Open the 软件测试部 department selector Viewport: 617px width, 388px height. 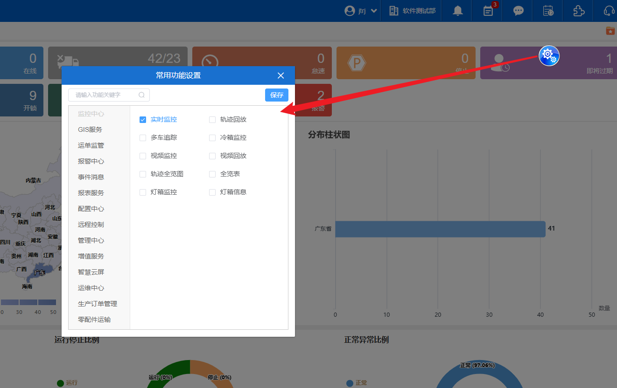pos(412,11)
